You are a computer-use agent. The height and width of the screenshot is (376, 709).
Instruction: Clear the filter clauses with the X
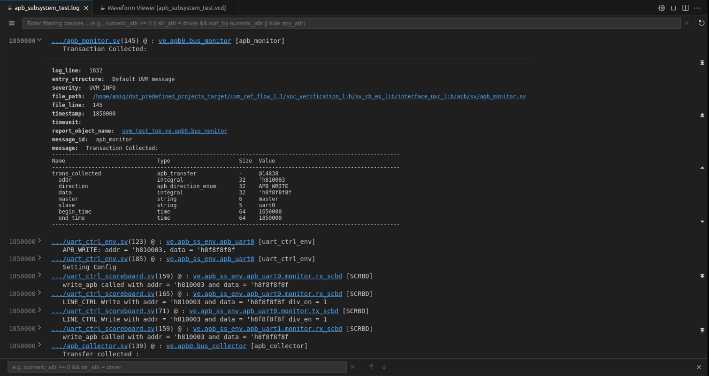[x=686, y=23]
